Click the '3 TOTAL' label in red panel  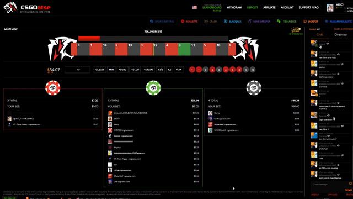[12, 101]
